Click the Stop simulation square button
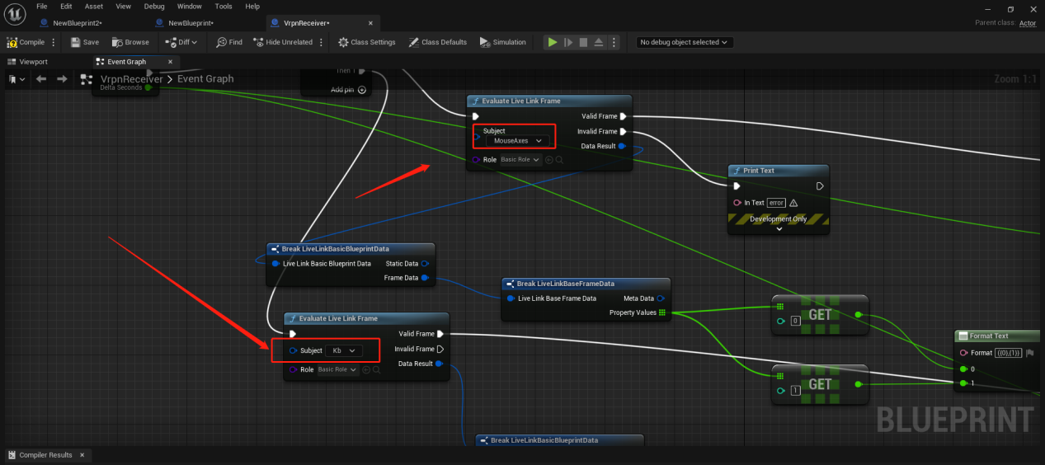 (x=583, y=42)
